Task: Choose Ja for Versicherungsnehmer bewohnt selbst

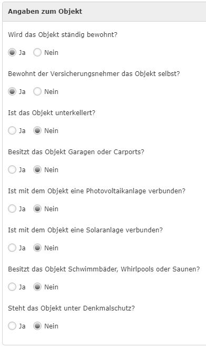Action: click(12, 91)
